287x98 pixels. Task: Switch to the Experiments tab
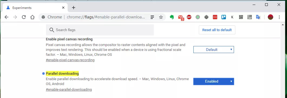pos(35,8)
